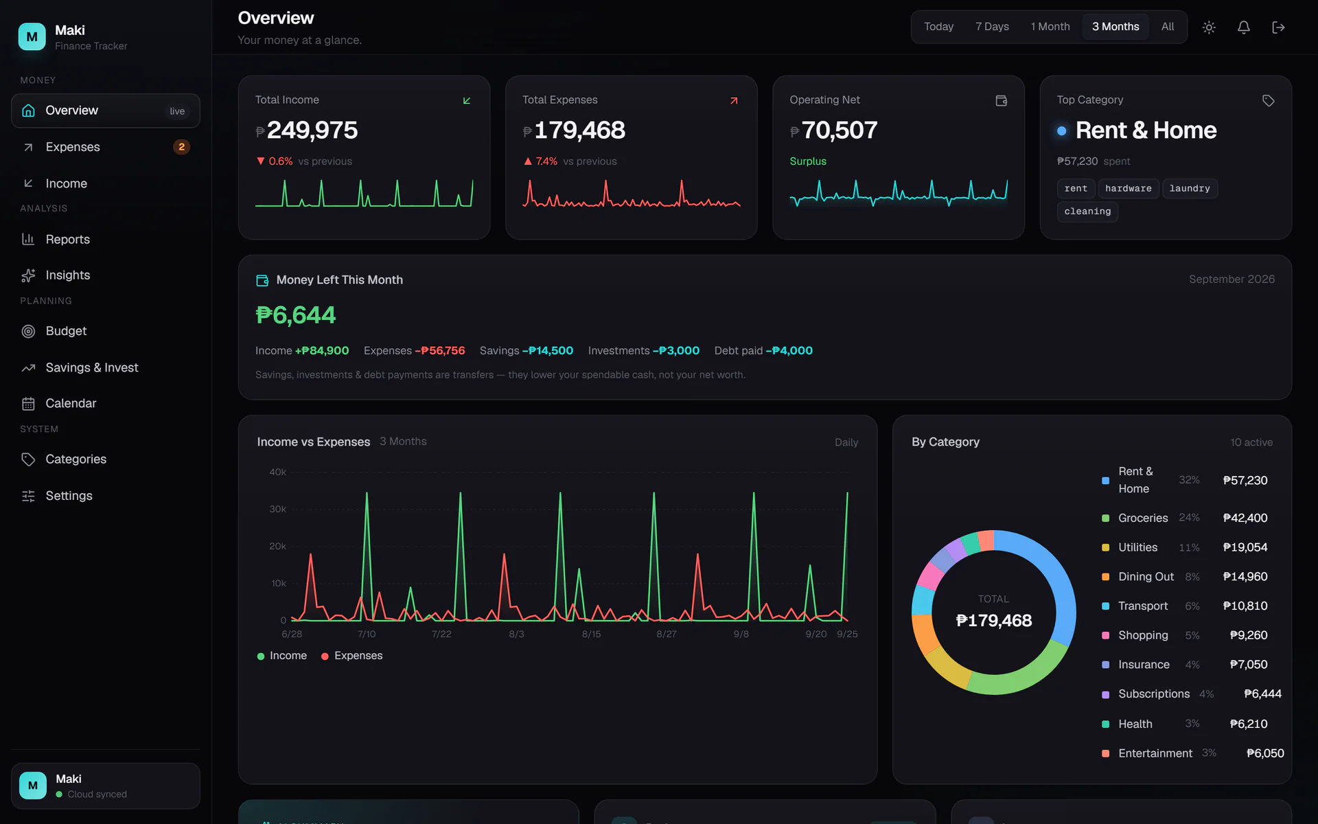
Task: Open Income in the sidebar
Action: (x=106, y=183)
